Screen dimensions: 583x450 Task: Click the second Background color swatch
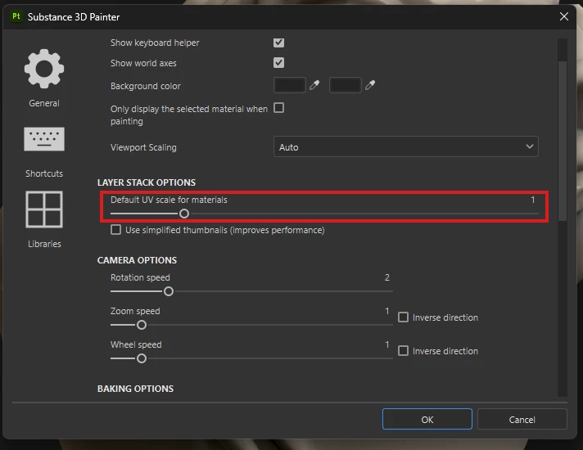(345, 85)
